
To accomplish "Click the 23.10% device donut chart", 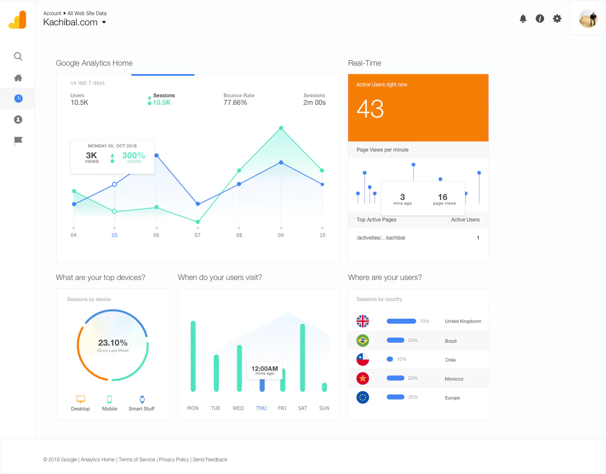I will point(113,345).
